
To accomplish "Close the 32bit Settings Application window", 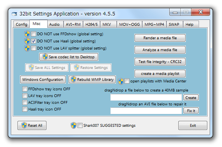I will click(x=201, y=12).
